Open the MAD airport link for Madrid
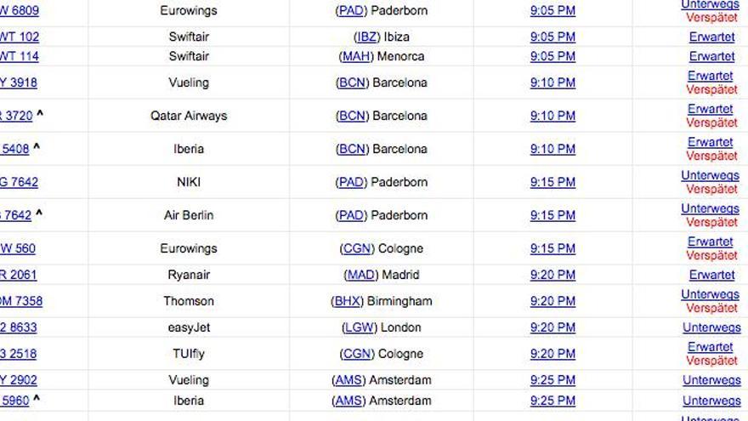Viewport: 748px width, 421px height. point(360,275)
